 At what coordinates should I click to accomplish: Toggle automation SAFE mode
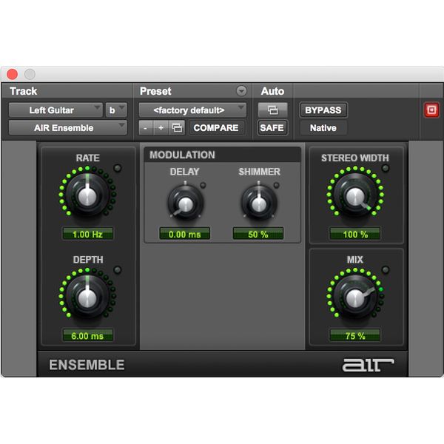tap(272, 128)
